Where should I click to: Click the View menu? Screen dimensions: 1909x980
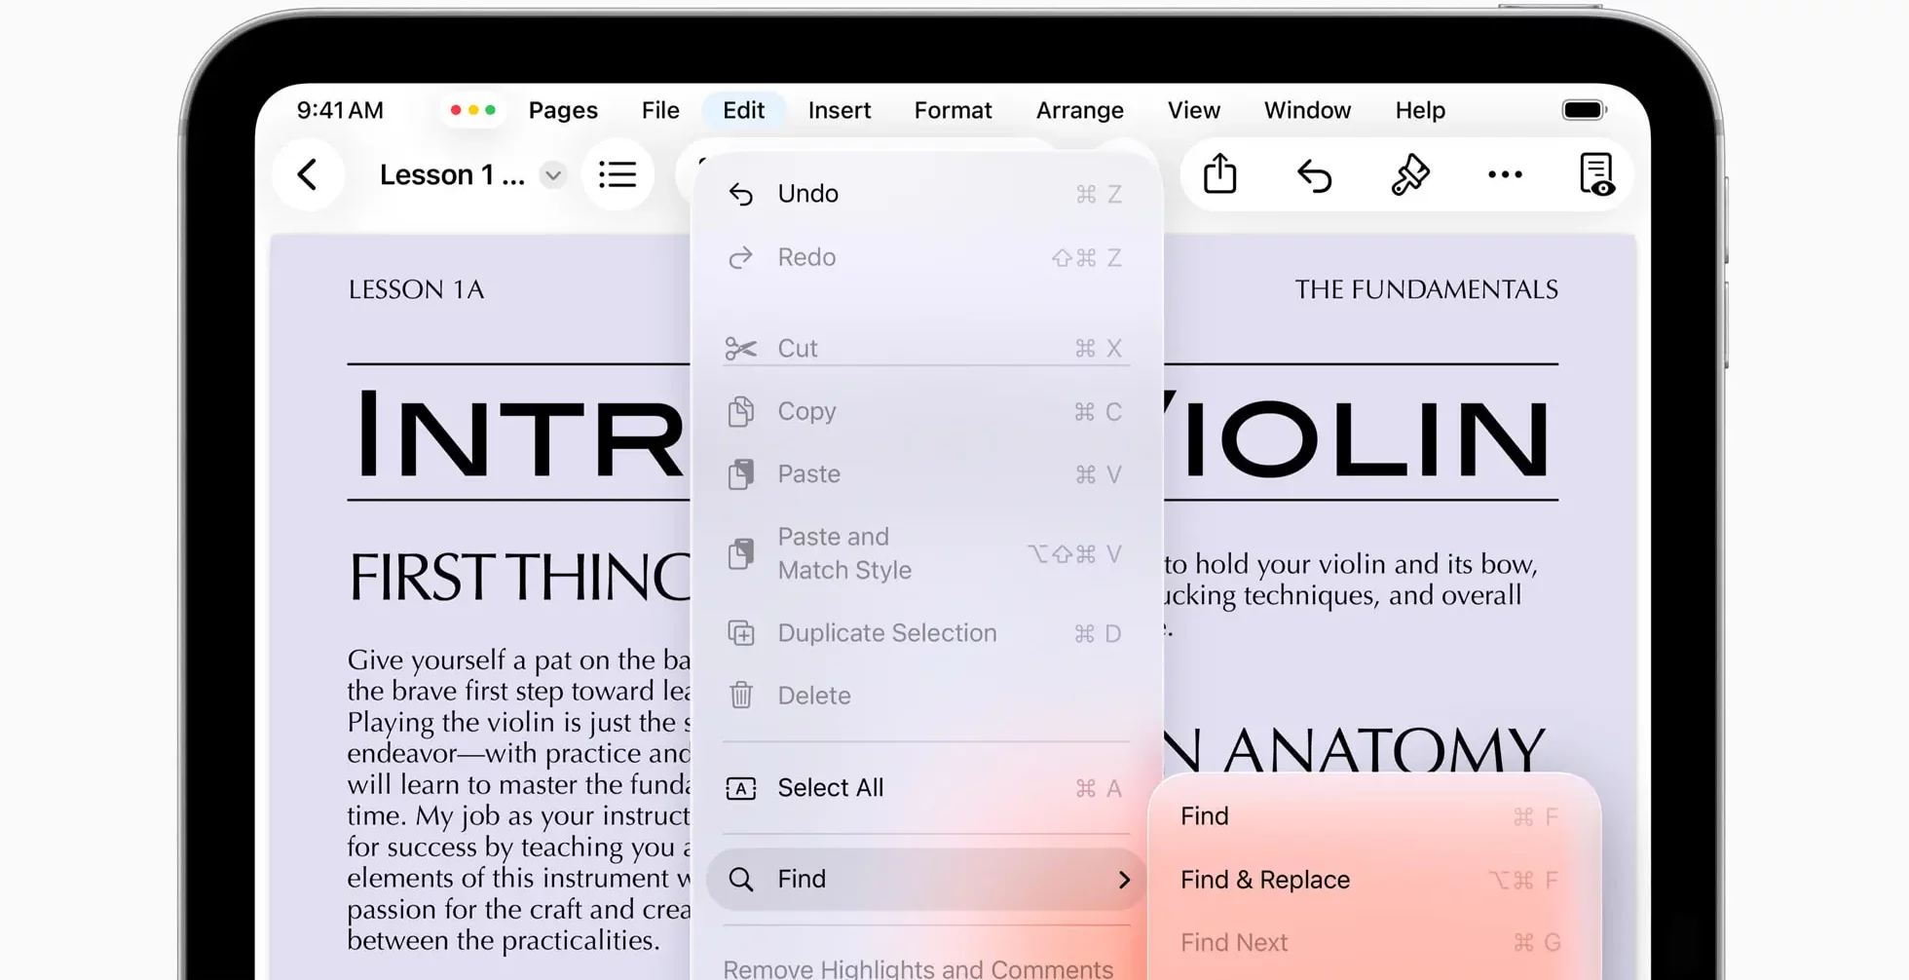pyautogui.click(x=1193, y=110)
